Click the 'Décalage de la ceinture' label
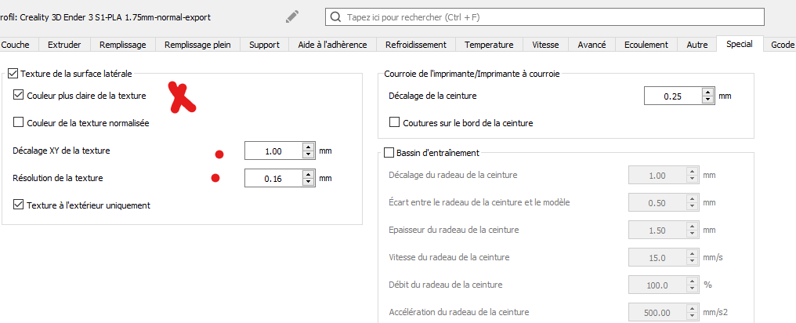 pyautogui.click(x=432, y=95)
